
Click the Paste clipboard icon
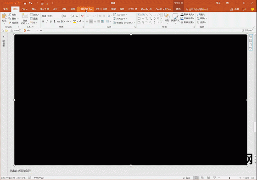point(5,17)
